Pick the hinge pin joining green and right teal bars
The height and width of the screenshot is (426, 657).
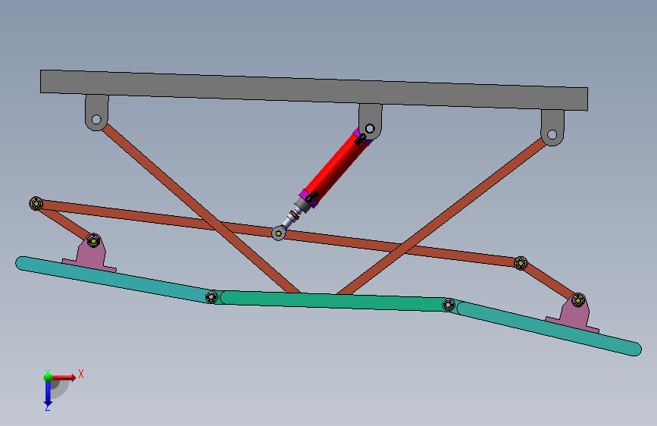(449, 305)
